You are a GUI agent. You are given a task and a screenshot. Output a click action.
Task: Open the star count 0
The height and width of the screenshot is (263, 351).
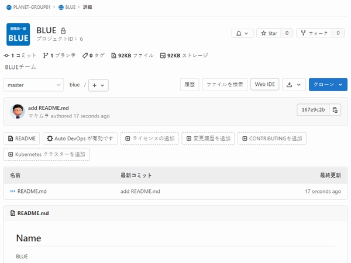(x=287, y=33)
